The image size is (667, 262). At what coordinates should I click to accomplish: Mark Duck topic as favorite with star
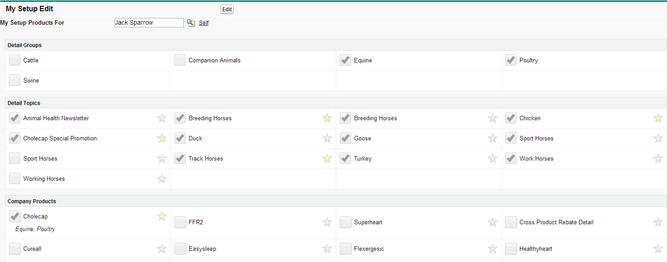[x=327, y=139]
